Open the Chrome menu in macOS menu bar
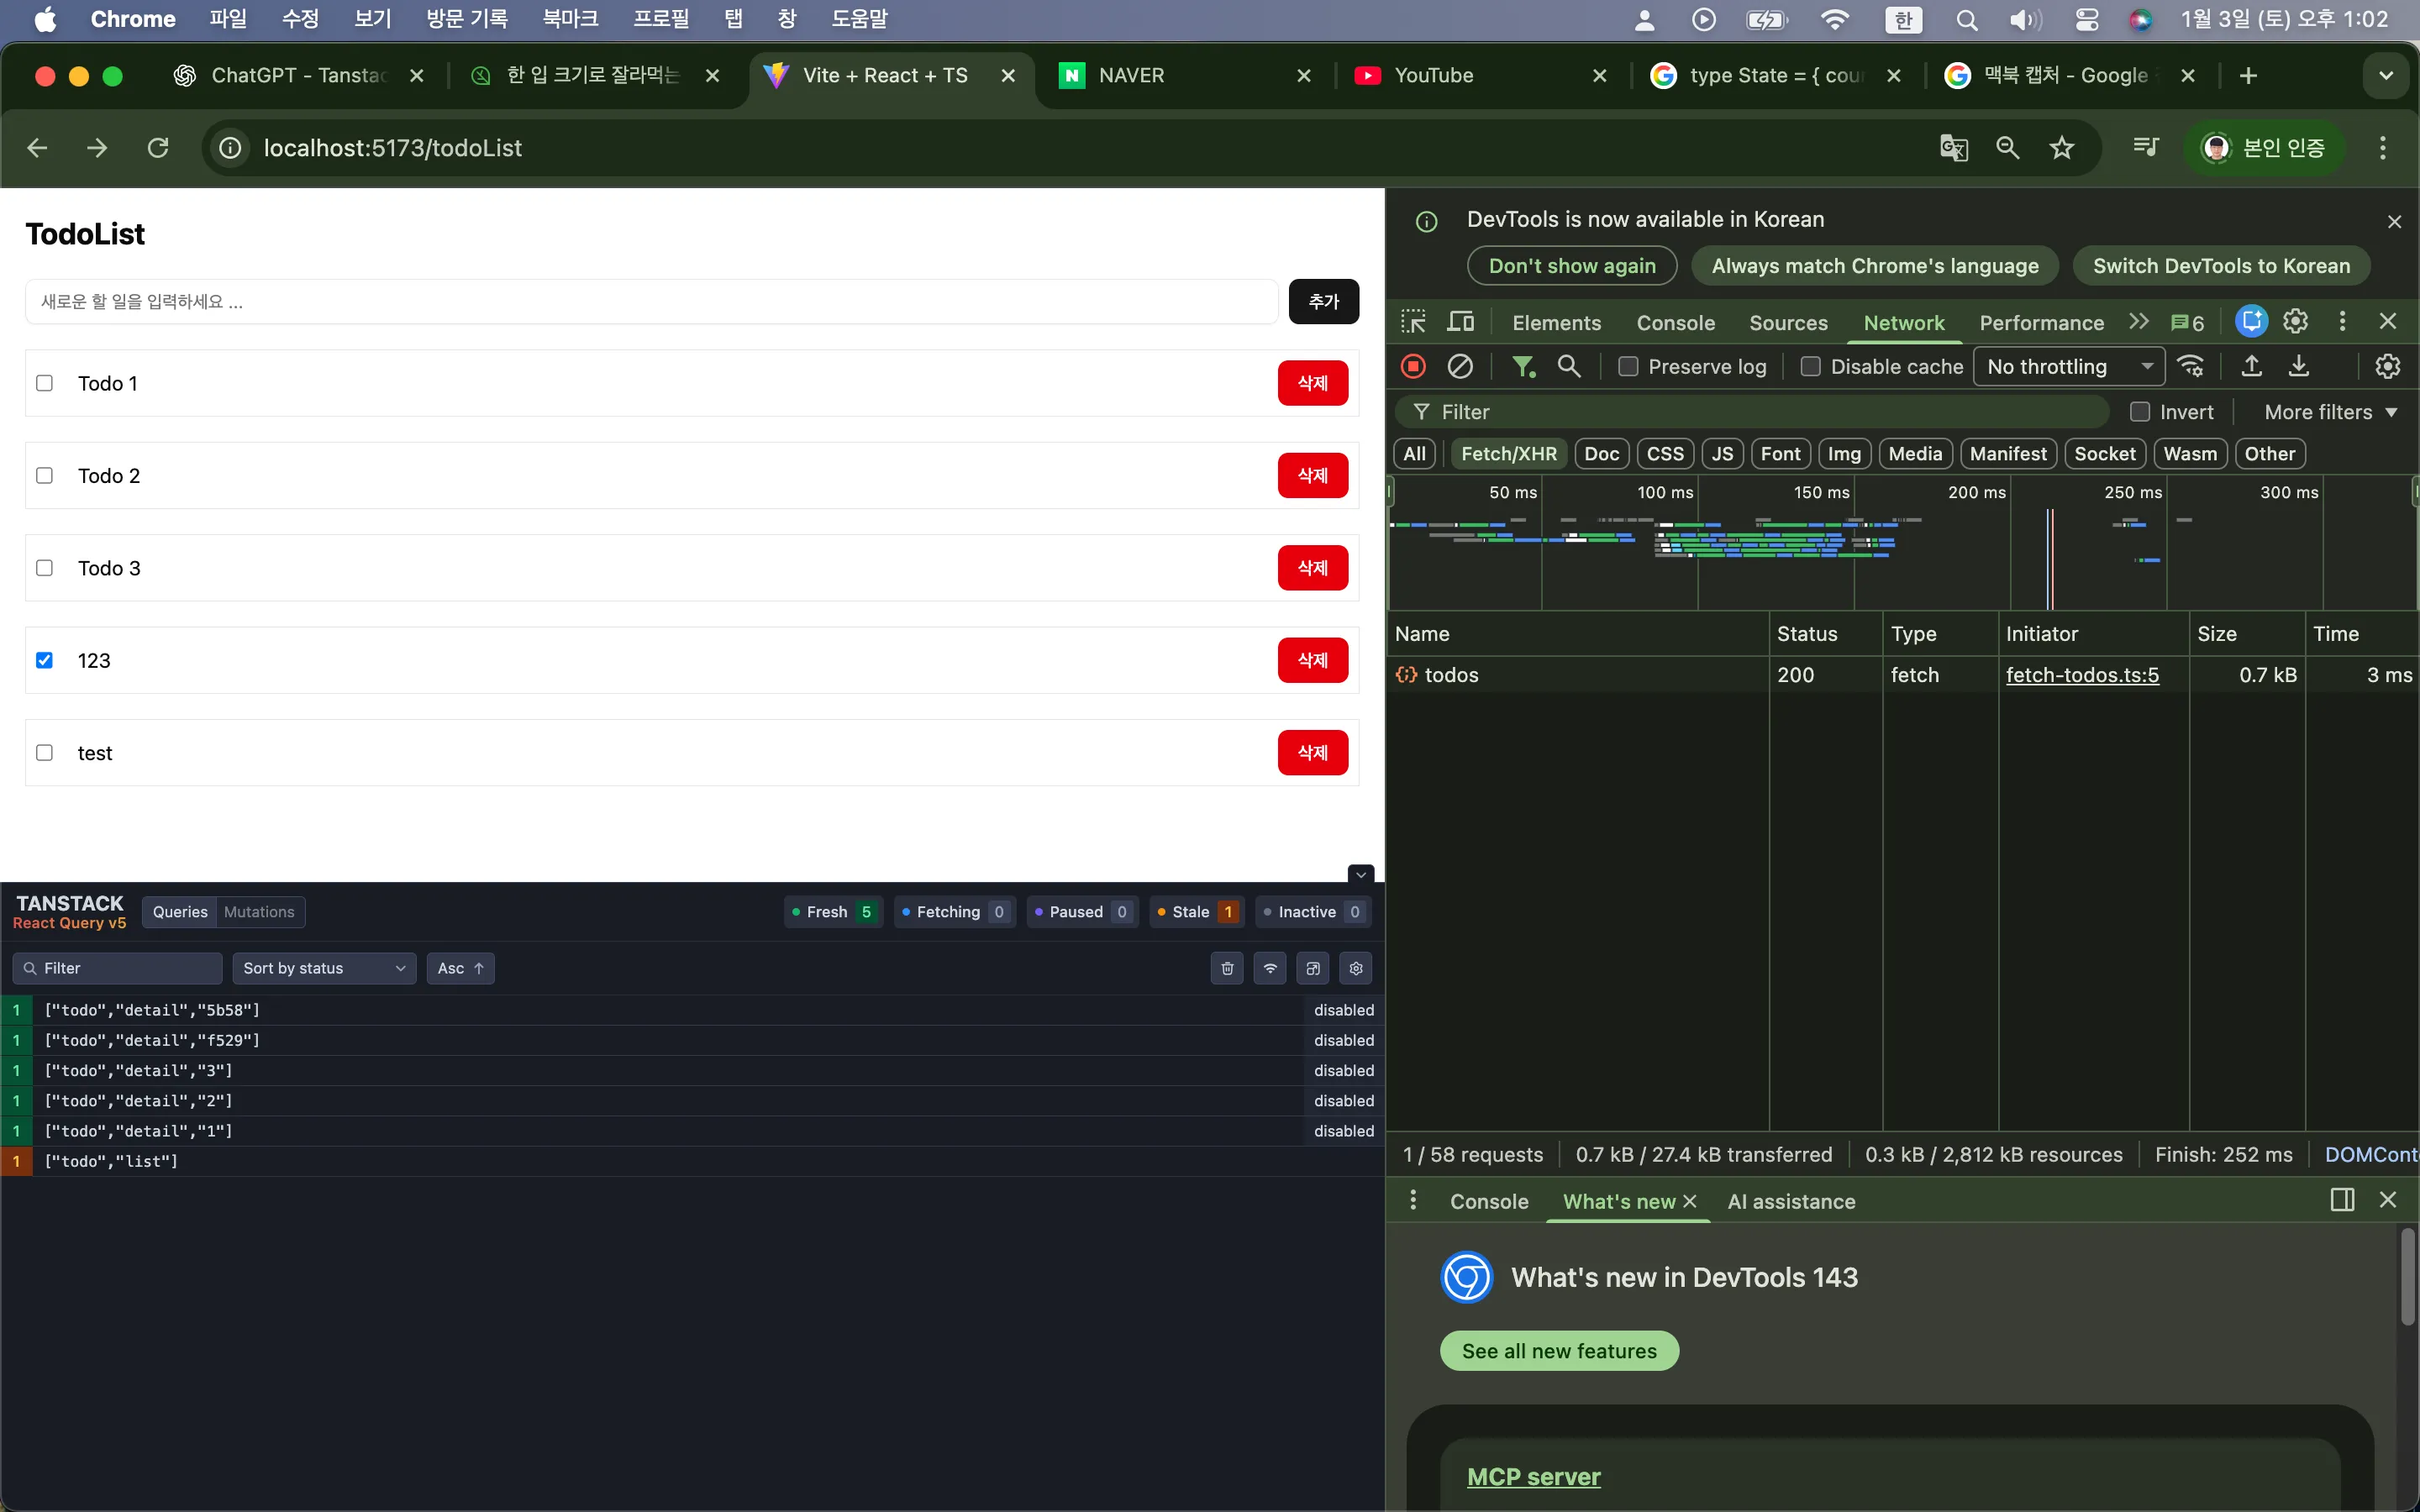Screen dimensions: 2420x1512 tap(133, 18)
